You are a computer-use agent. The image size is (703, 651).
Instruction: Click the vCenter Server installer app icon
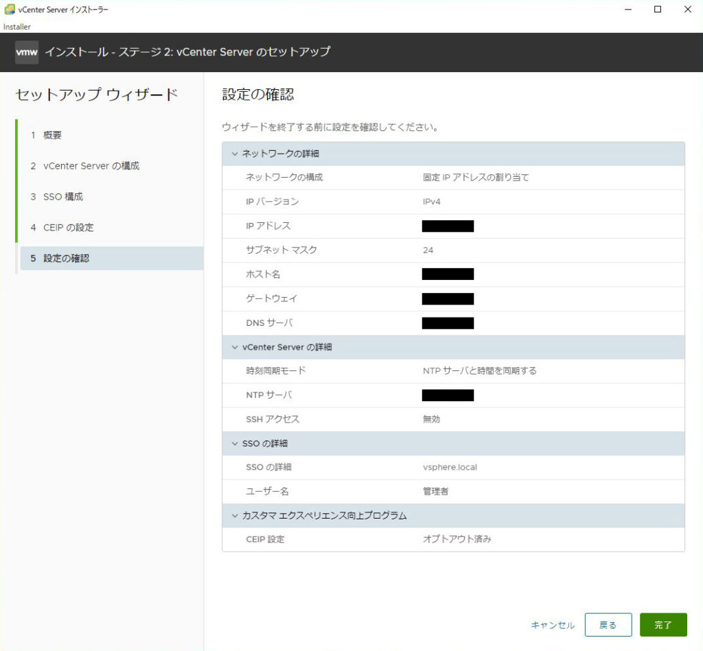pyautogui.click(x=10, y=10)
